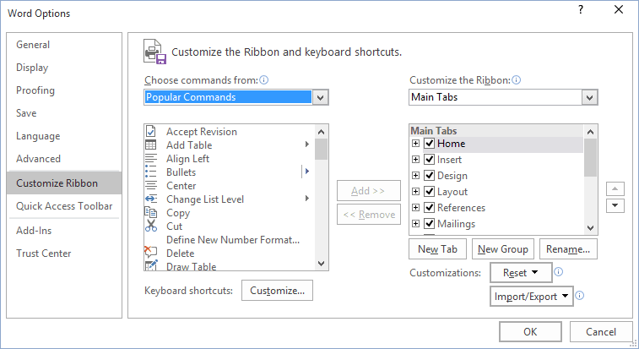Click the Add Table grid icon

click(x=151, y=145)
